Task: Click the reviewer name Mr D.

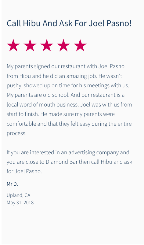Action: click(12, 184)
